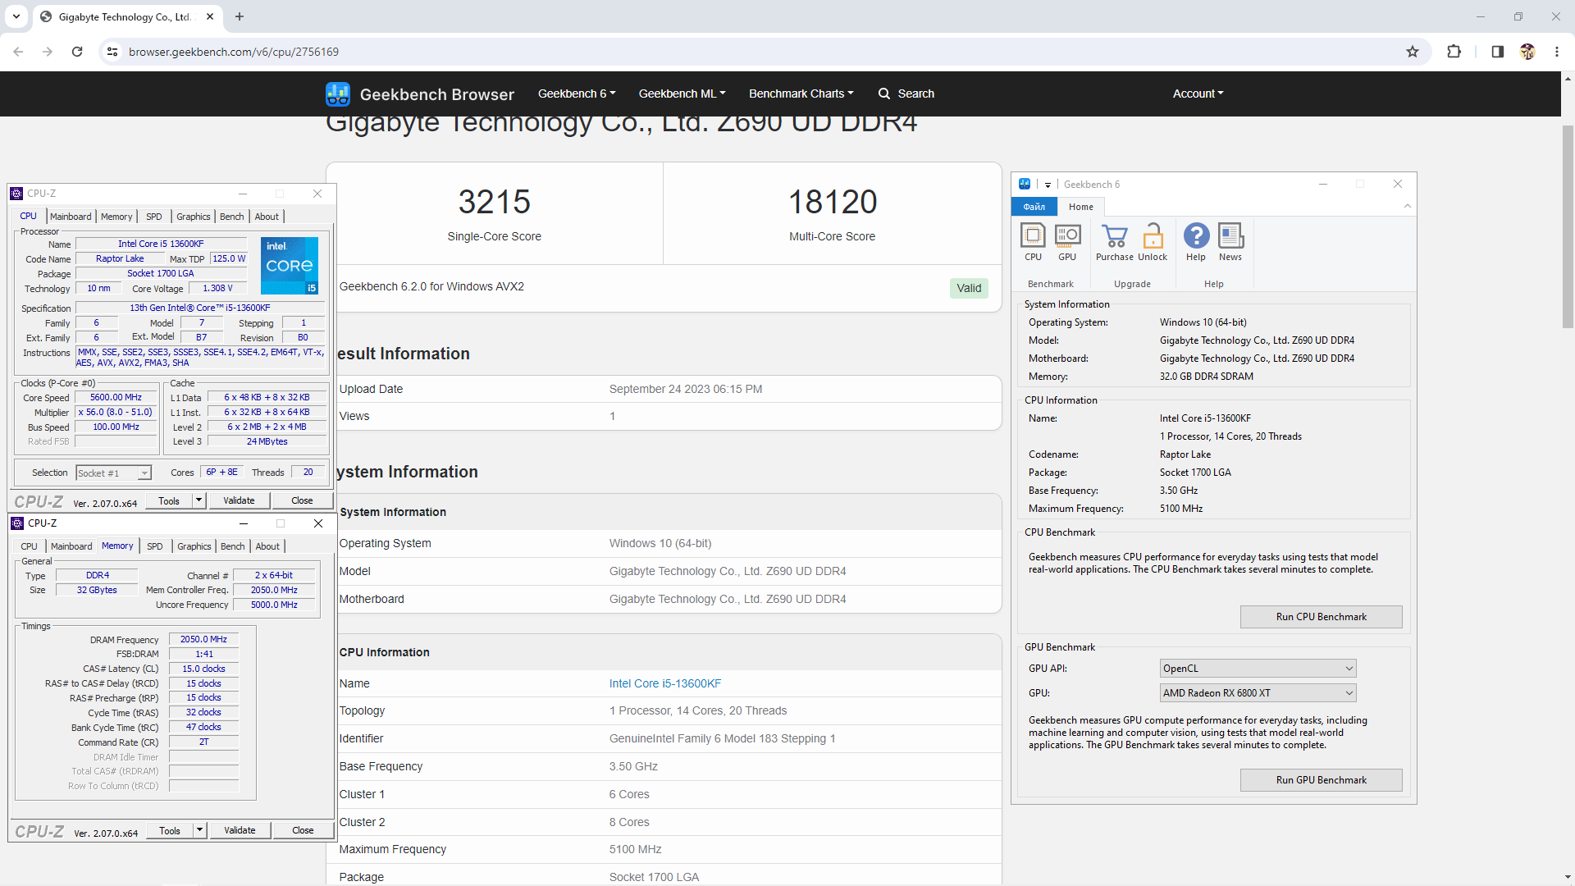Expand the AMD Radeon RX 6800 XT dropdown
1575x886 pixels.
[1258, 693]
